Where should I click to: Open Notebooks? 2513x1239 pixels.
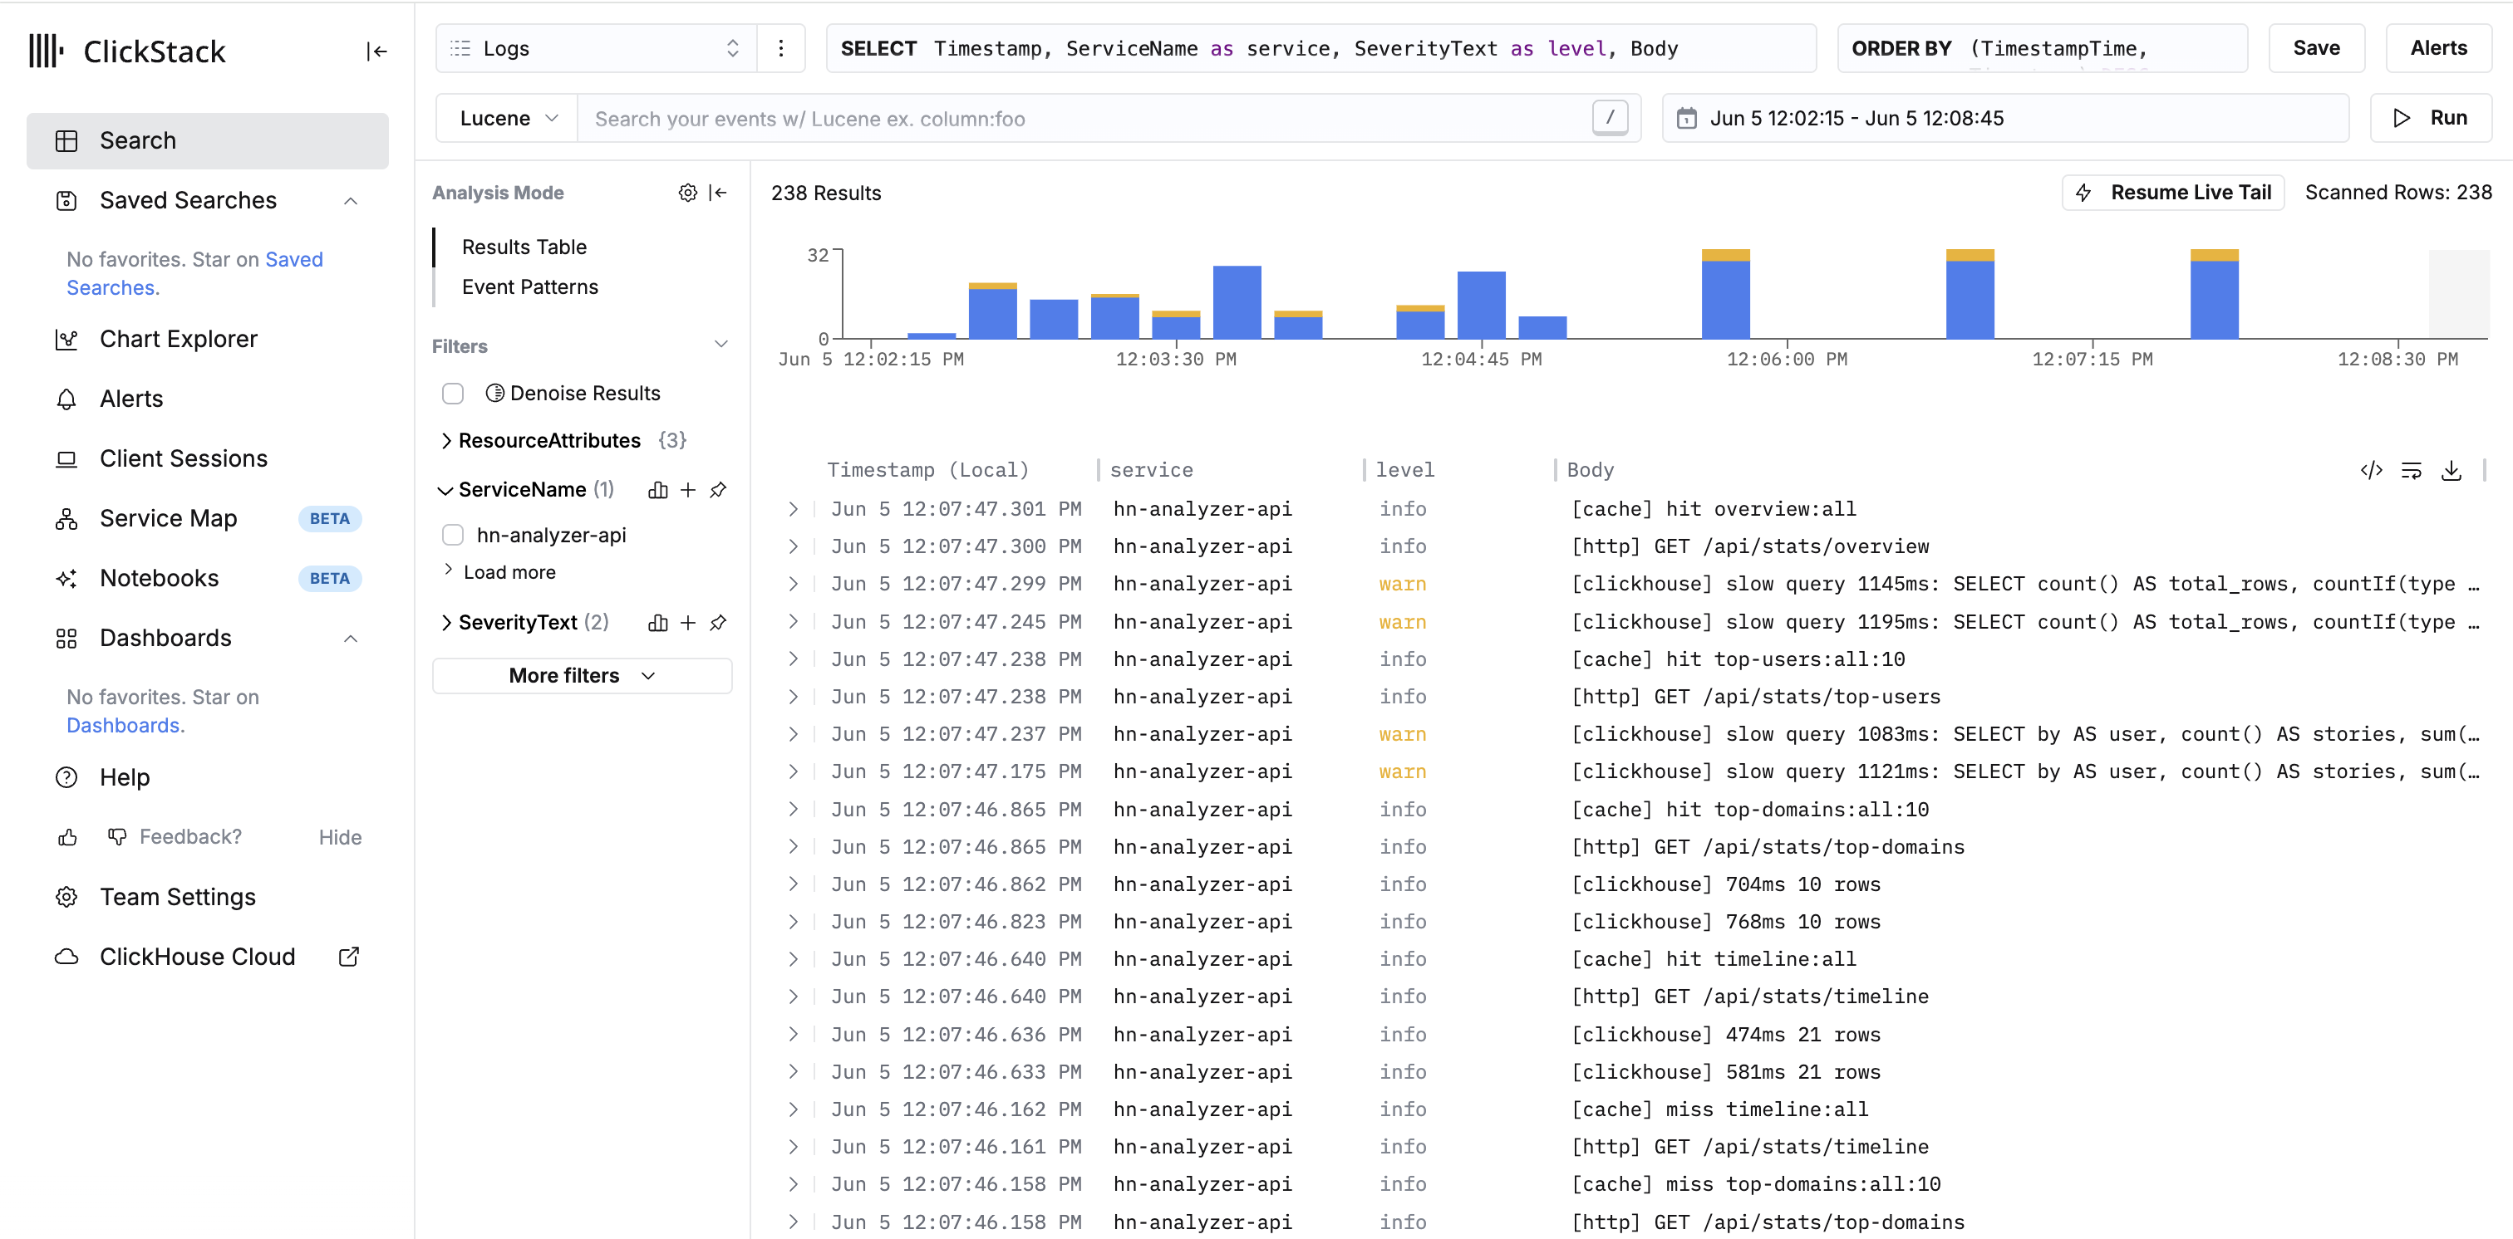[x=207, y=578]
